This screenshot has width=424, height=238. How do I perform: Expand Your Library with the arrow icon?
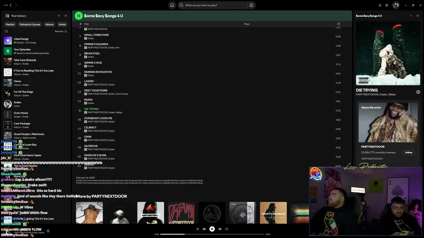click(65, 16)
